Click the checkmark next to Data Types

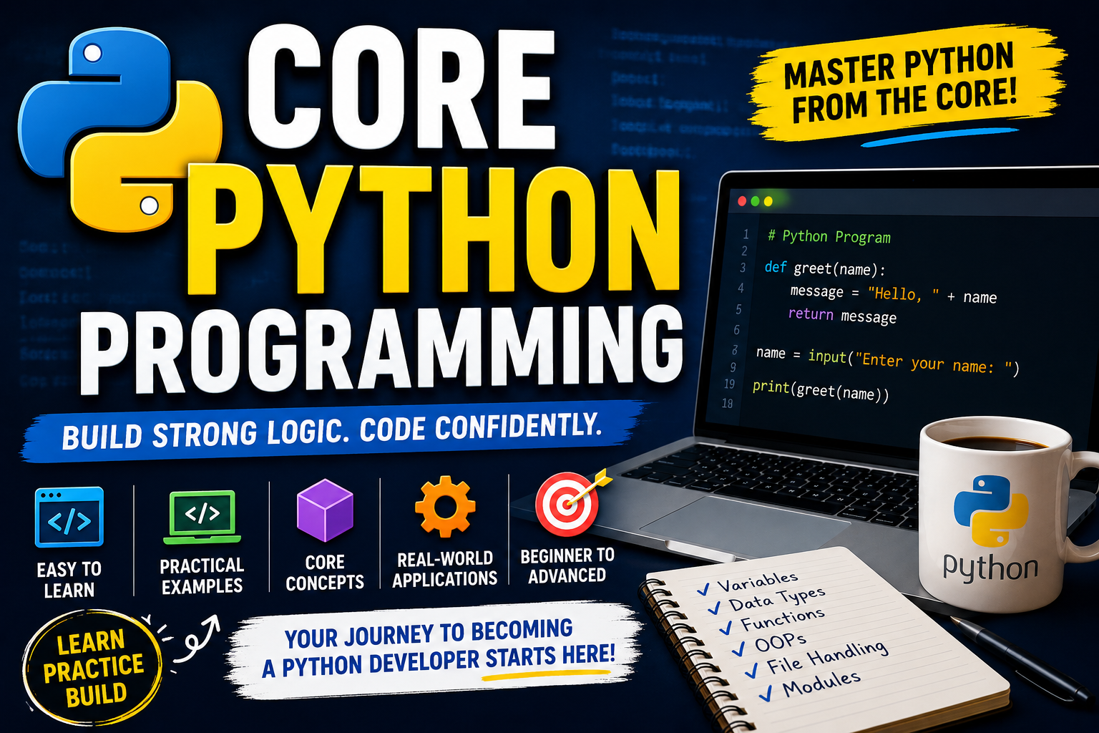pyautogui.click(x=715, y=608)
